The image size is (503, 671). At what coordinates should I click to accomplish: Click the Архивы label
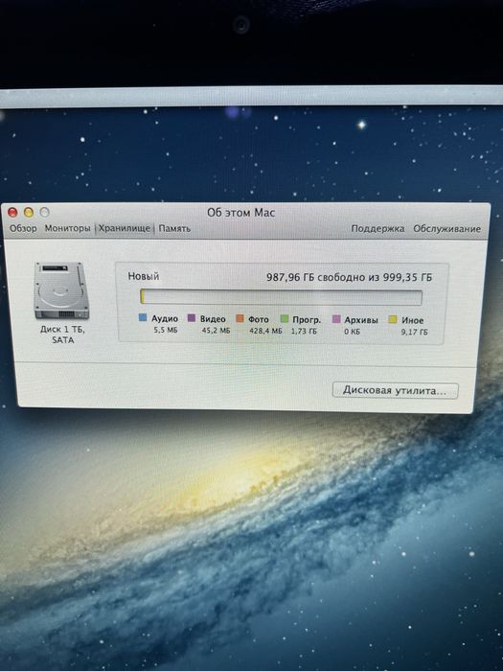(x=361, y=320)
